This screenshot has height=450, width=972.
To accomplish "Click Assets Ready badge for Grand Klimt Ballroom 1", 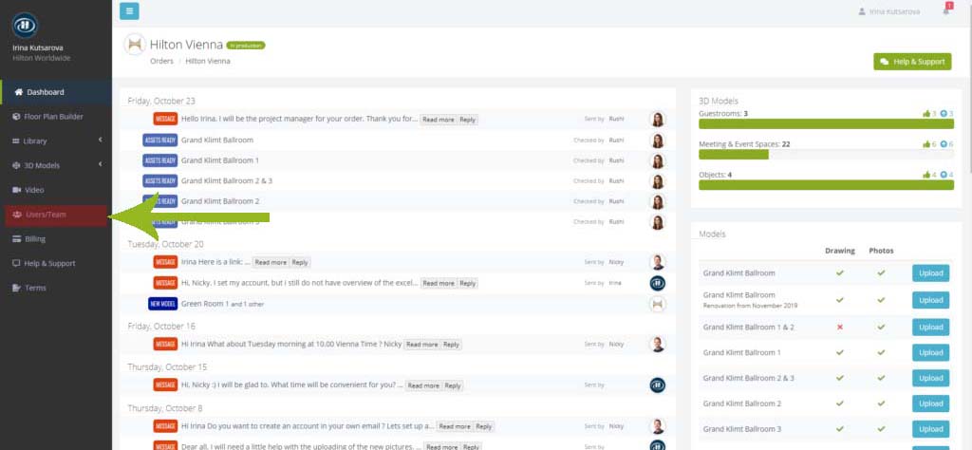I will click(159, 160).
